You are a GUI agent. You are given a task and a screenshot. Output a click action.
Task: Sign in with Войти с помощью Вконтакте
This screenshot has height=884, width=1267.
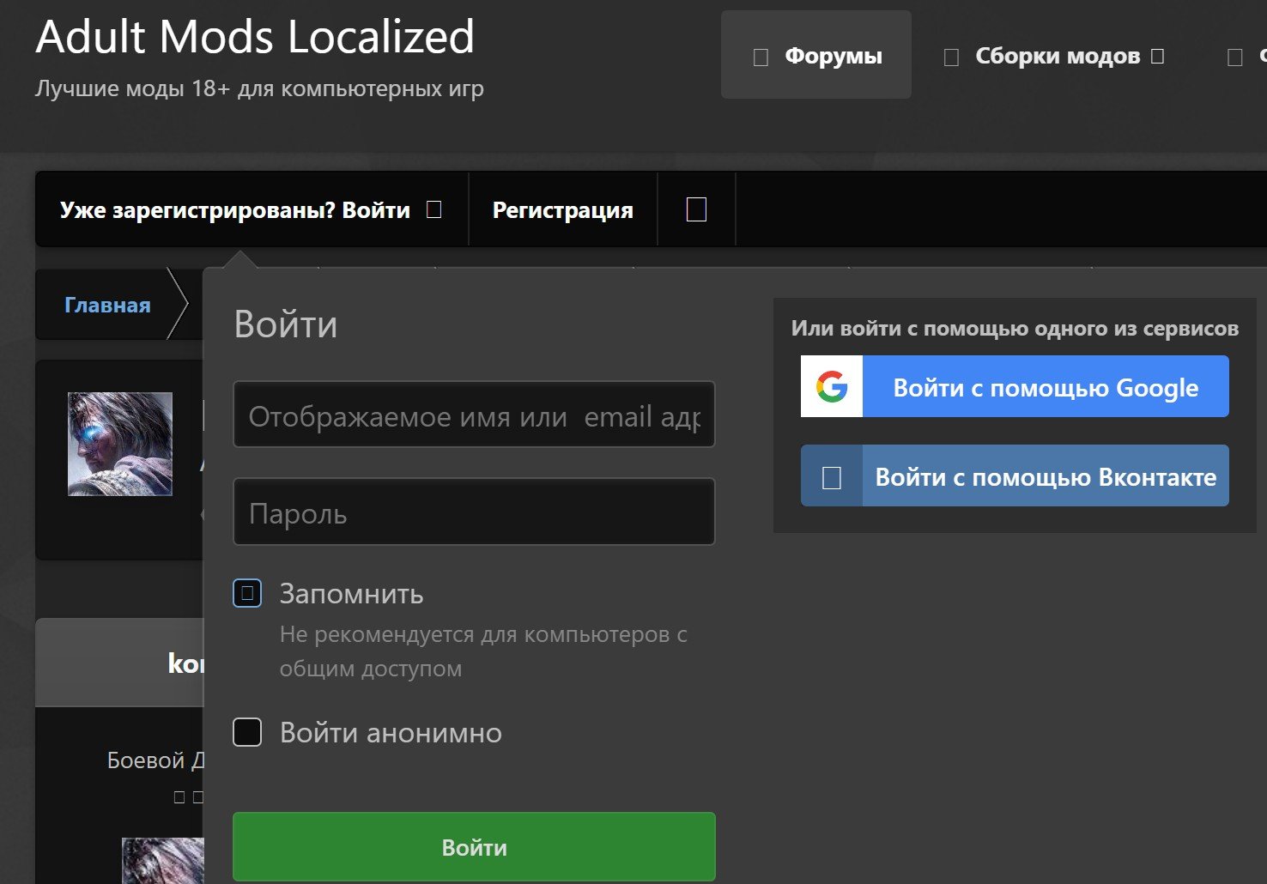(x=1045, y=476)
